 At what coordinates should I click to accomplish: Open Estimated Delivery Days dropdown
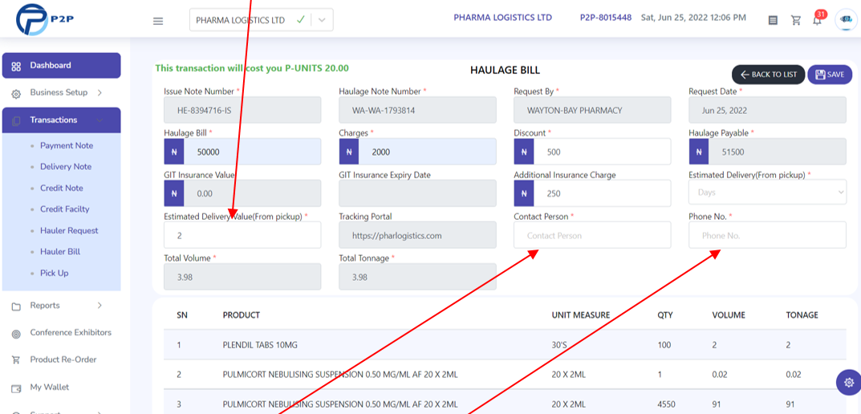coord(768,193)
